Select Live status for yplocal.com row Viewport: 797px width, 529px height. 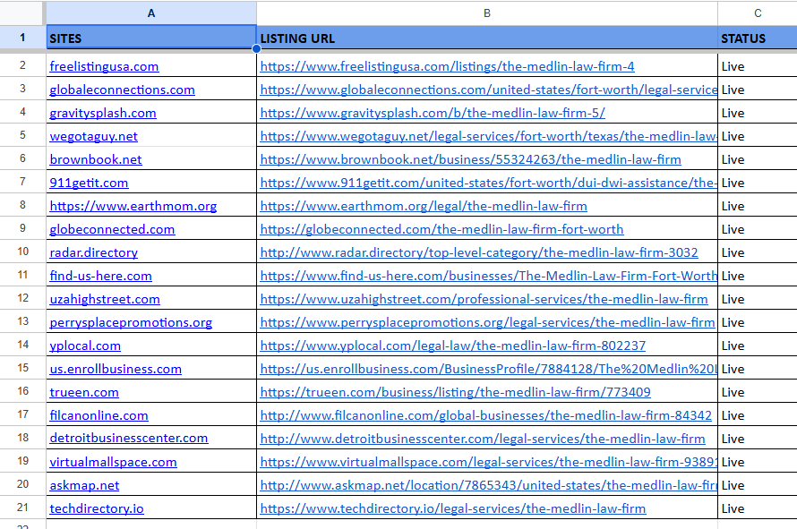758,346
